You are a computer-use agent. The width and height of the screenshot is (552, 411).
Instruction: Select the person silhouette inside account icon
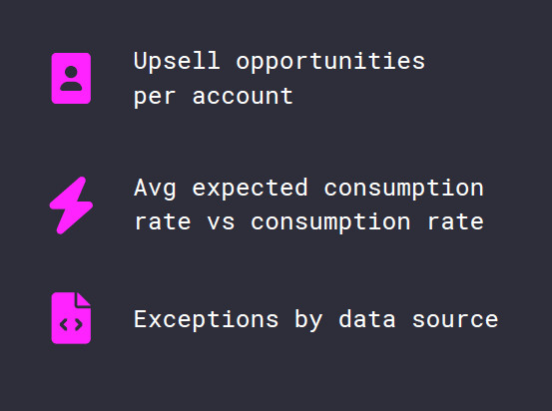(71, 78)
